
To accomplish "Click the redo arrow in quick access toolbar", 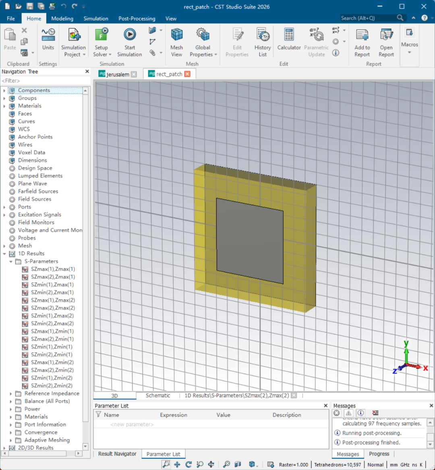I will (74, 6).
